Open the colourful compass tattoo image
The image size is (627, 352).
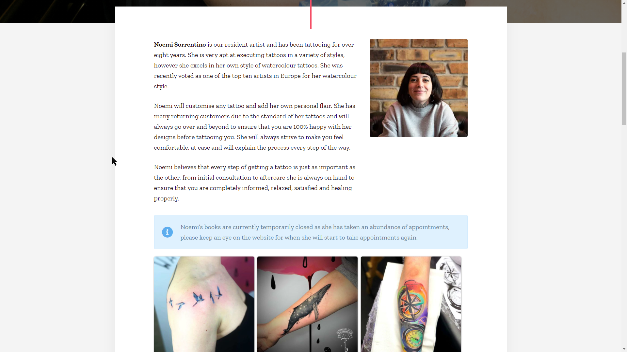[x=411, y=304]
